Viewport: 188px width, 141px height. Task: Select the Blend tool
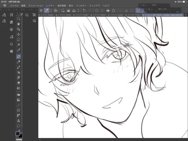19,88
